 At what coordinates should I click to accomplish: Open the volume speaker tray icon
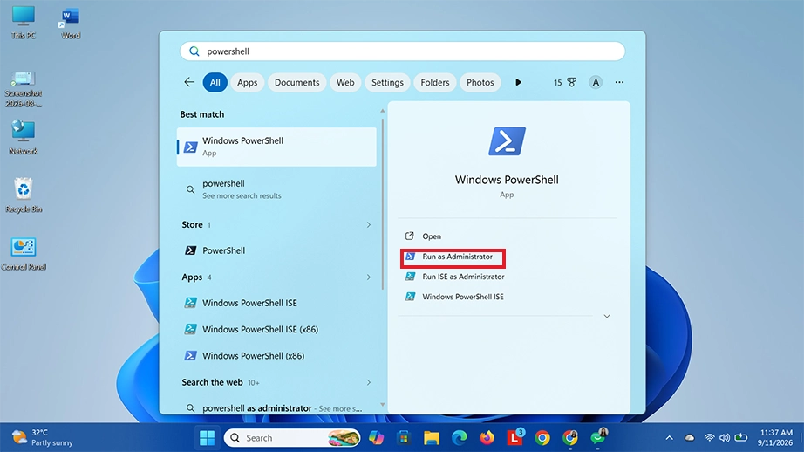(725, 438)
